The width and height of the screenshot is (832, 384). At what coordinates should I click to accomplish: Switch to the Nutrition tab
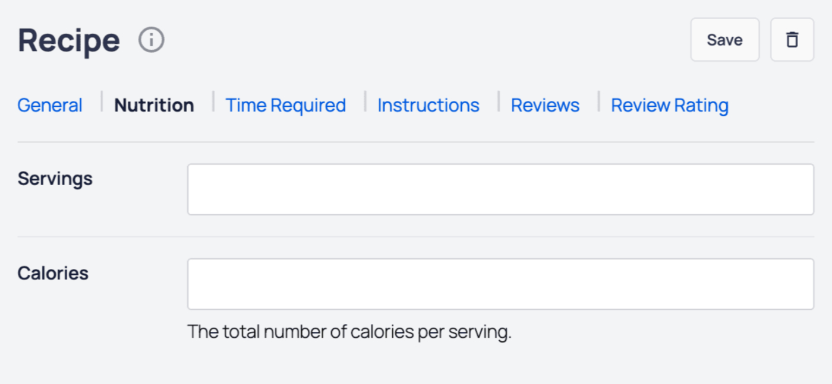(x=154, y=104)
